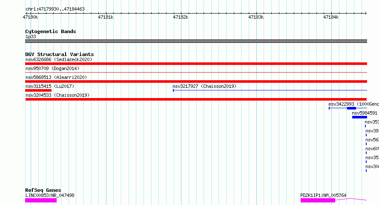Open the nsv3204533 (Chaisson2019) variant label
The width and height of the screenshot is (379, 205).
tap(57, 95)
